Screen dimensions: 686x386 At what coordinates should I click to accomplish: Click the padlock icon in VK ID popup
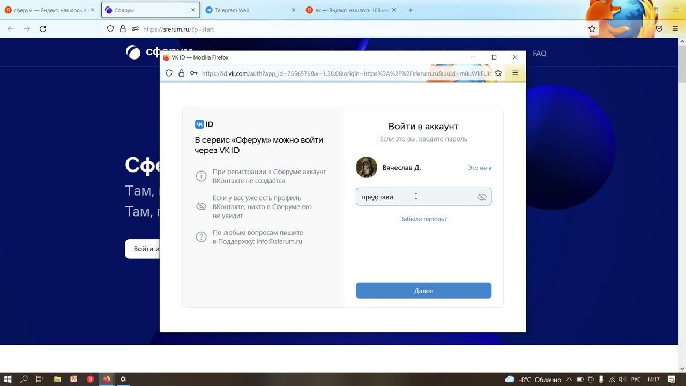[x=181, y=73]
